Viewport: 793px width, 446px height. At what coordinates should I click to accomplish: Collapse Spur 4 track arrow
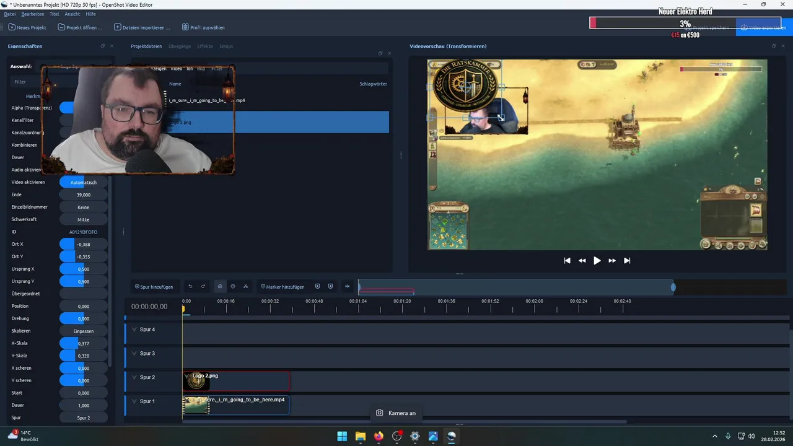click(134, 330)
